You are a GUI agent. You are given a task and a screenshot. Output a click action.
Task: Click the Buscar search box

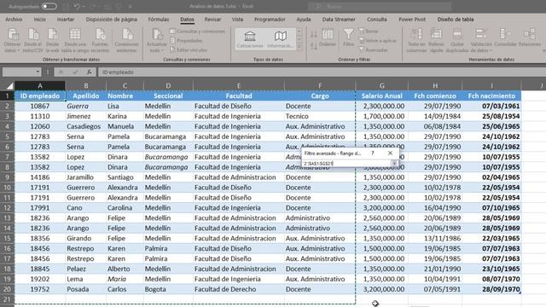click(x=380, y=6)
